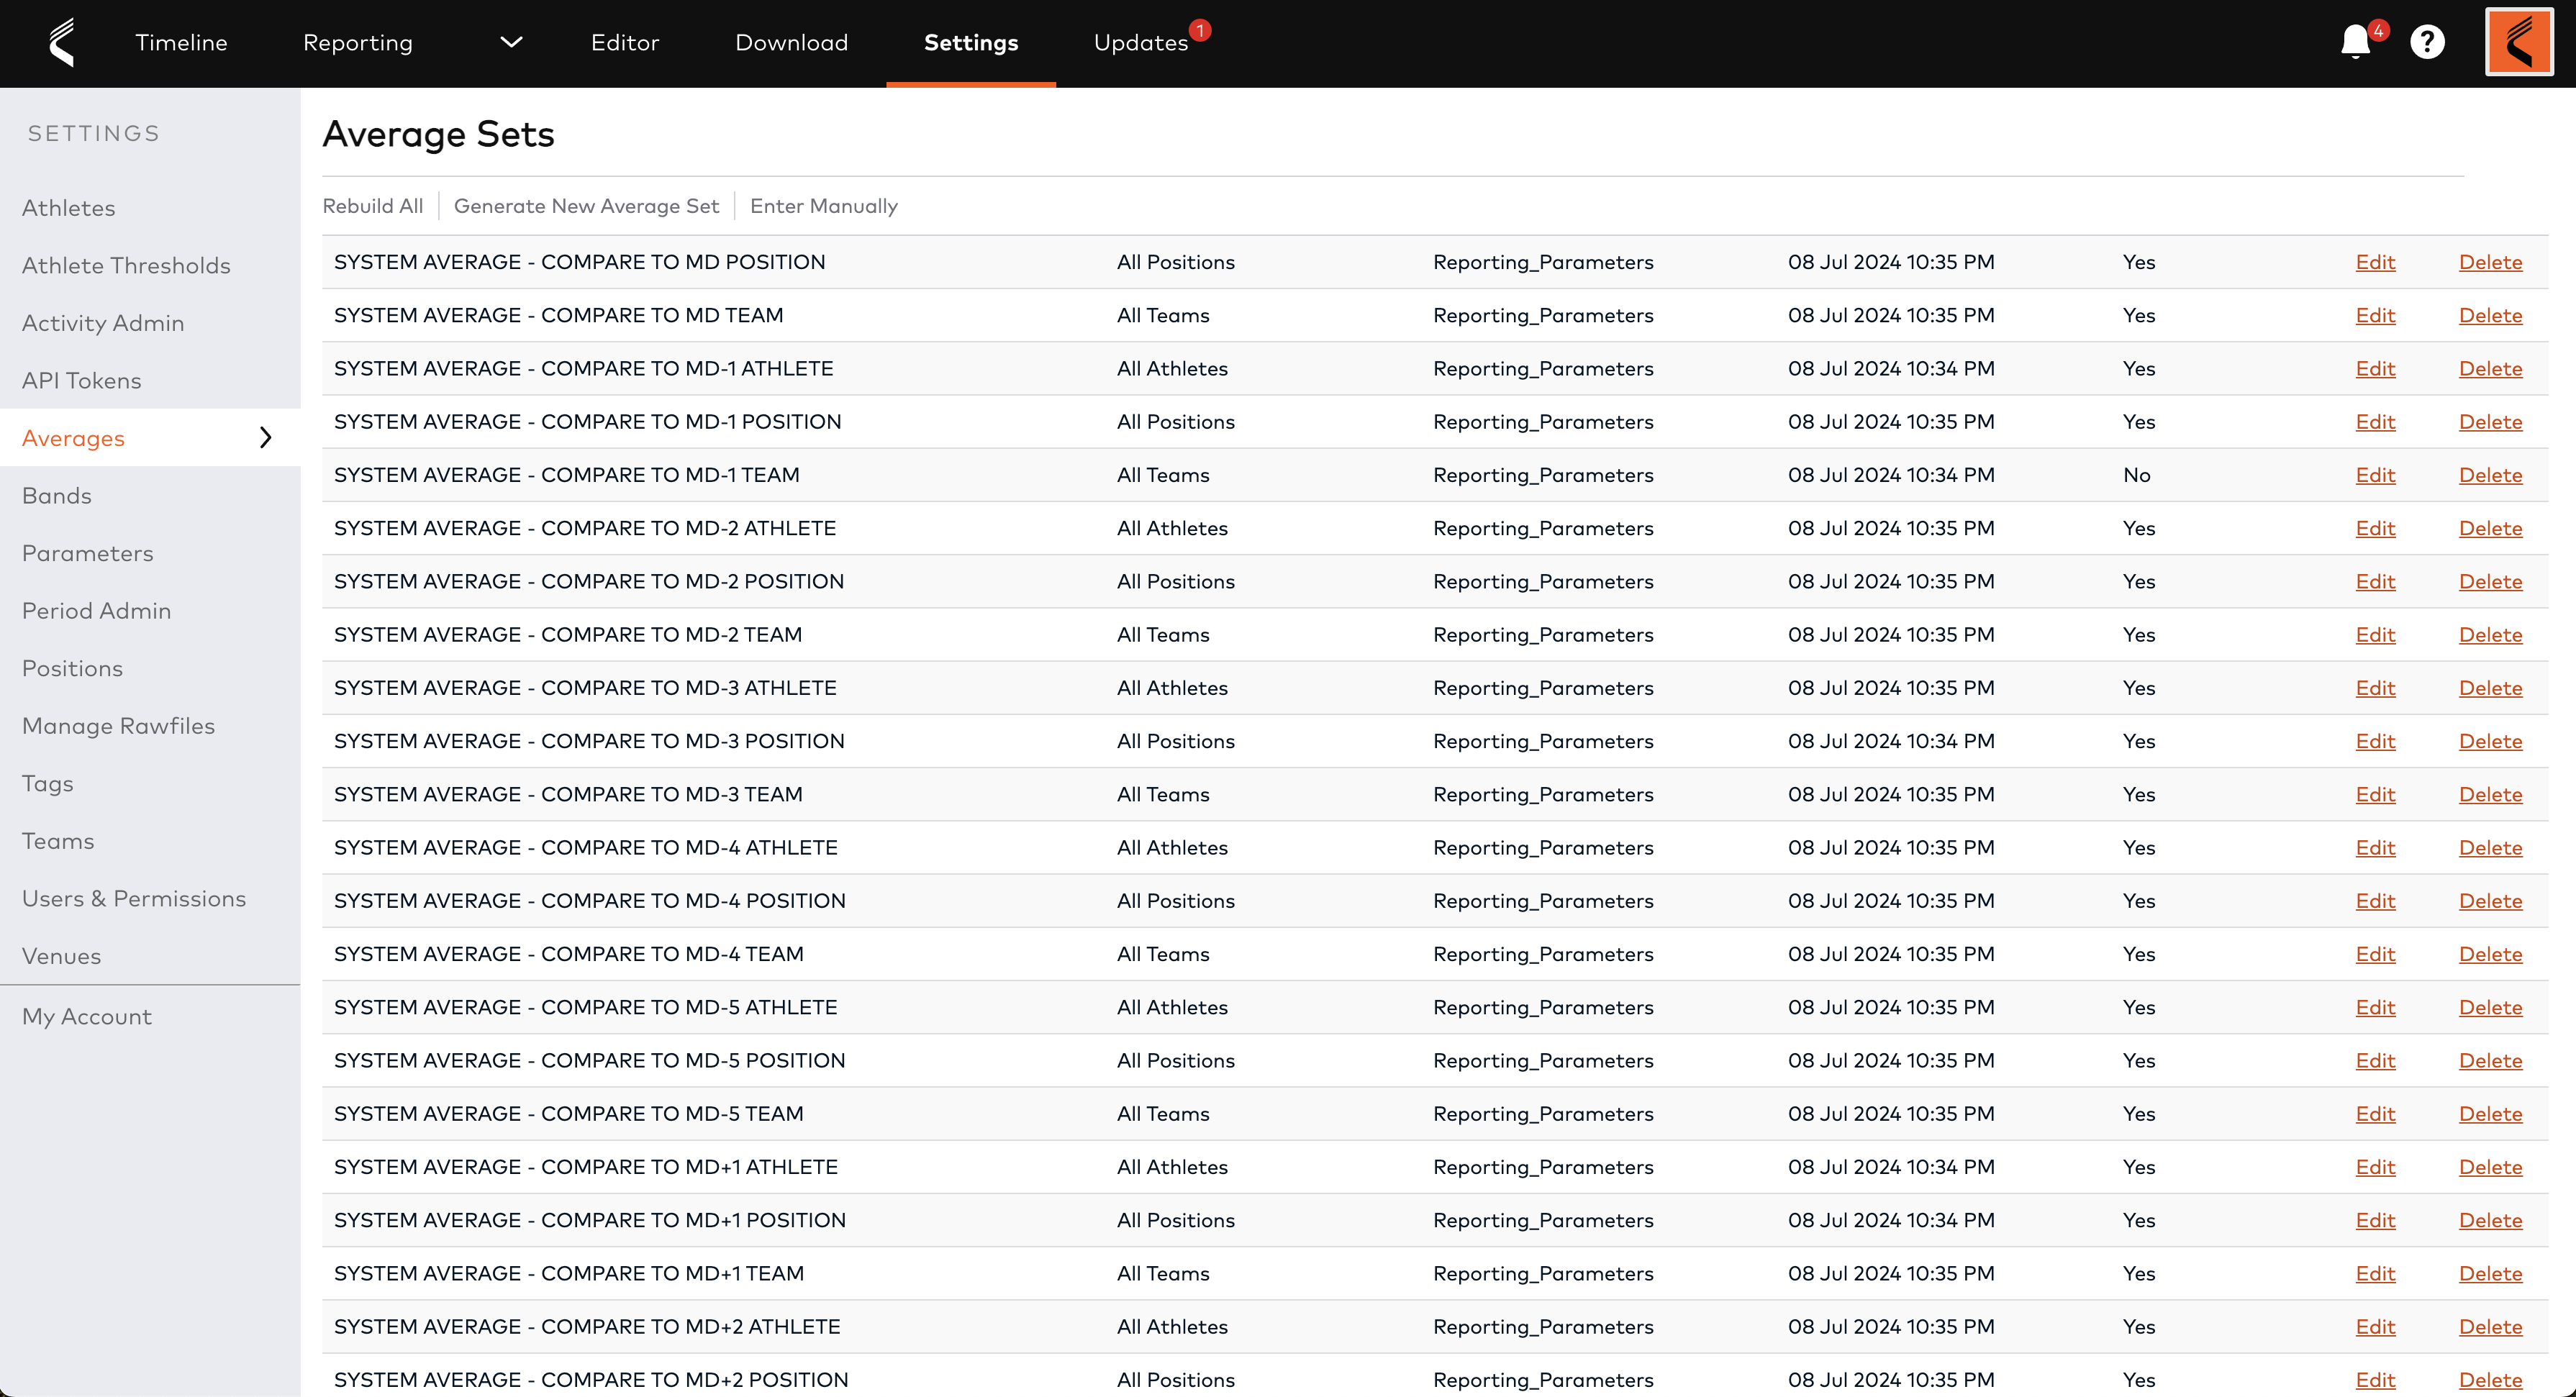Delete the COMPARE TO MD-3 ATHLETE row
Viewport: 2576px width, 1397px height.
[x=2490, y=688]
